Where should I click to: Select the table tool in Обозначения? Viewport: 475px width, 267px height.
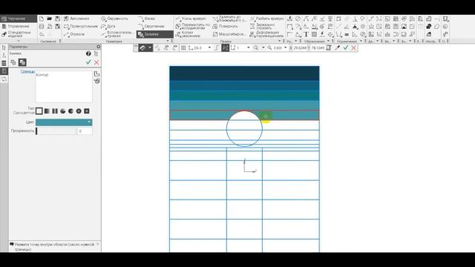(x=314, y=35)
